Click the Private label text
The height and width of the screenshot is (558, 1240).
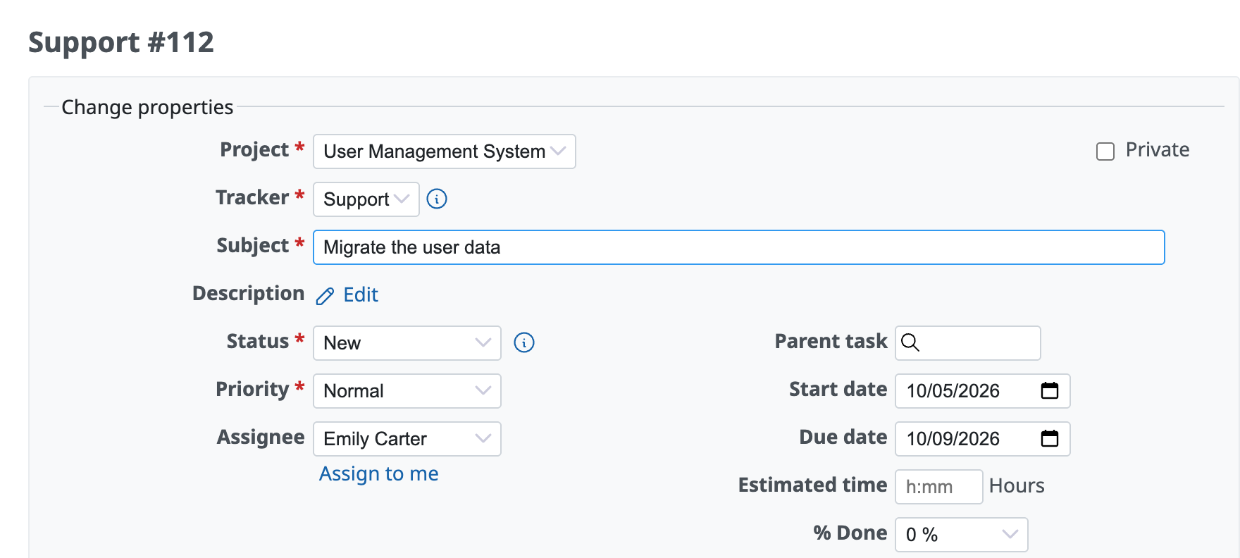[1158, 149]
